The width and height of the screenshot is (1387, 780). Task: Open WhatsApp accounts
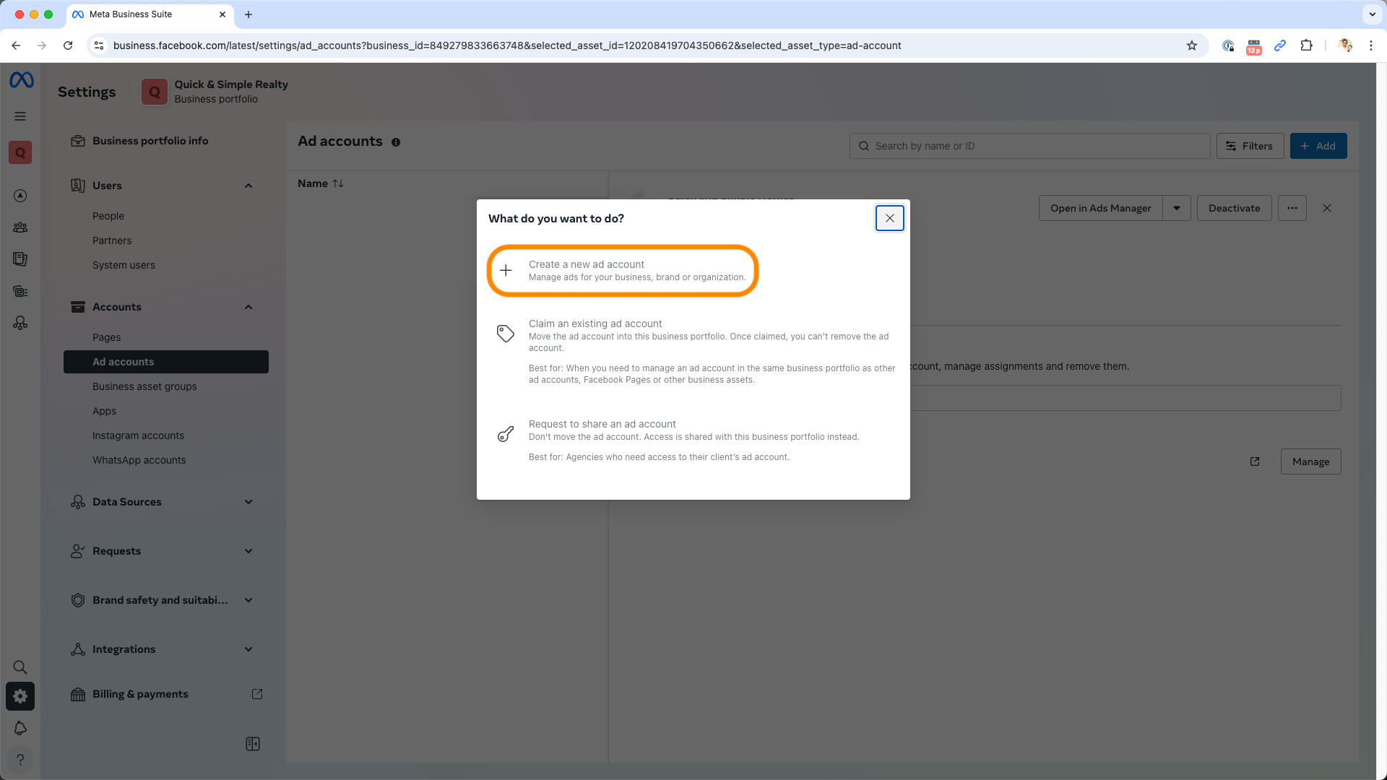(139, 460)
